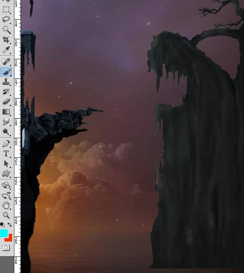Viewport: 244px width, 273px height.
Task: Select the Magic Wand tool
Action: click(6, 29)
